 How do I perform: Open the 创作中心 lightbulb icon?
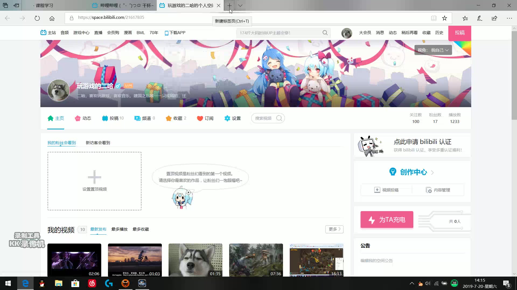click(393, 172)
